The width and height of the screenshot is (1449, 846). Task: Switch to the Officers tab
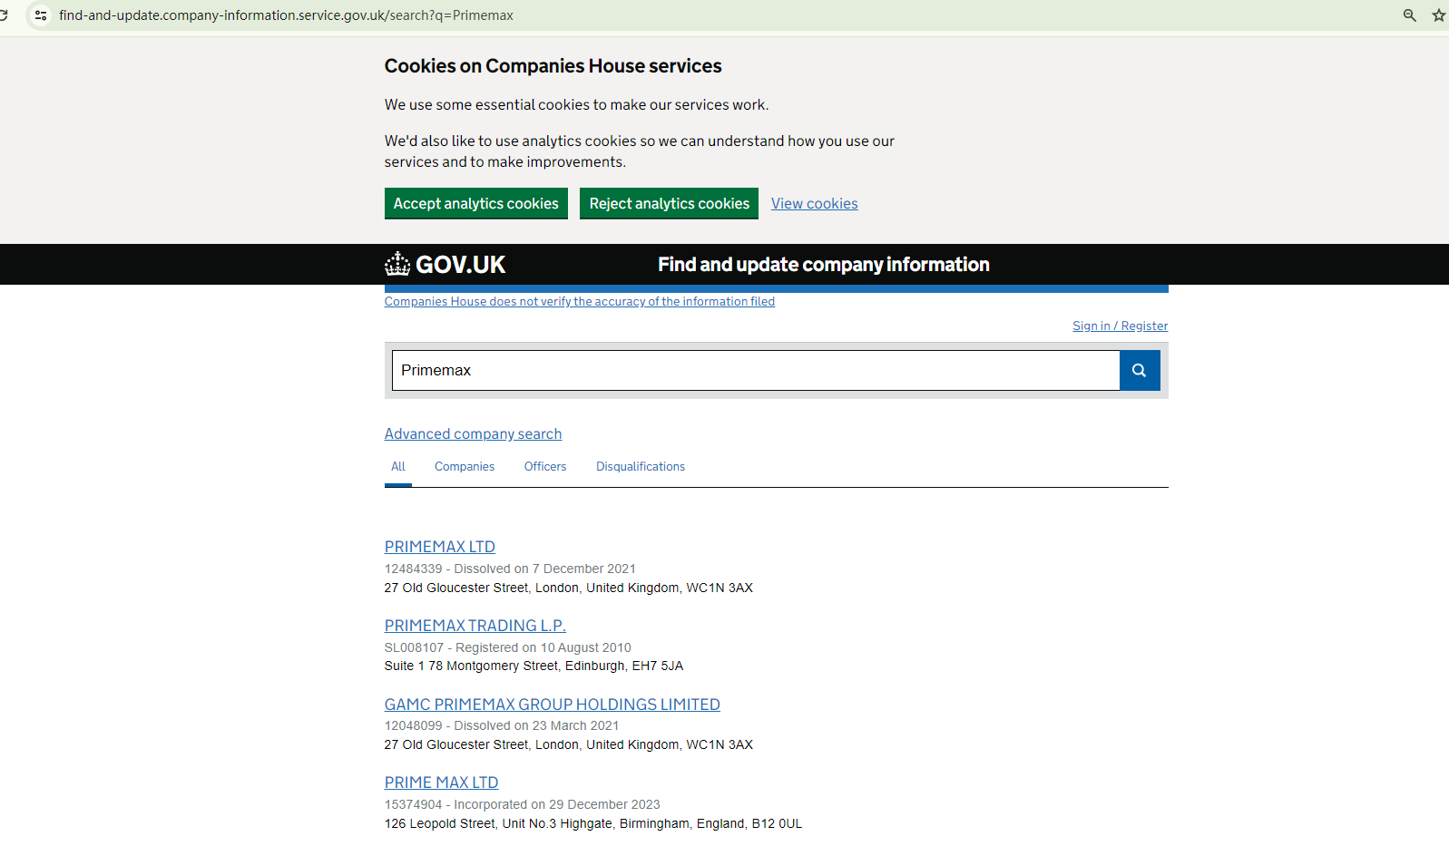545,467
